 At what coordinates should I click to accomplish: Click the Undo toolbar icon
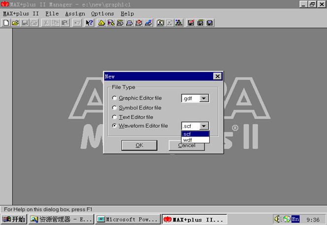[x=77, y=23]
